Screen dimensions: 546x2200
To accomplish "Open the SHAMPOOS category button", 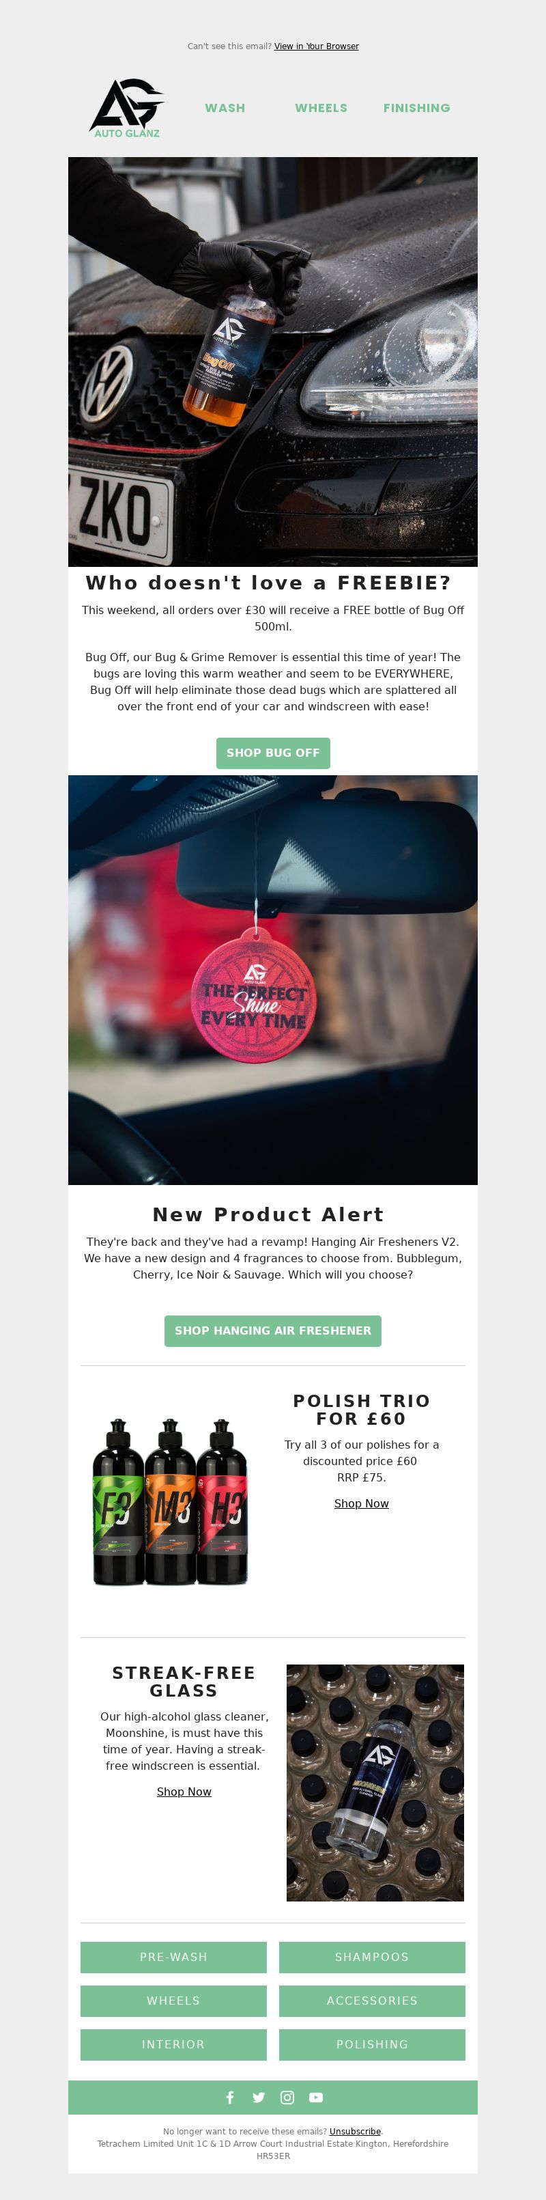I will (x=372, y=1955).
